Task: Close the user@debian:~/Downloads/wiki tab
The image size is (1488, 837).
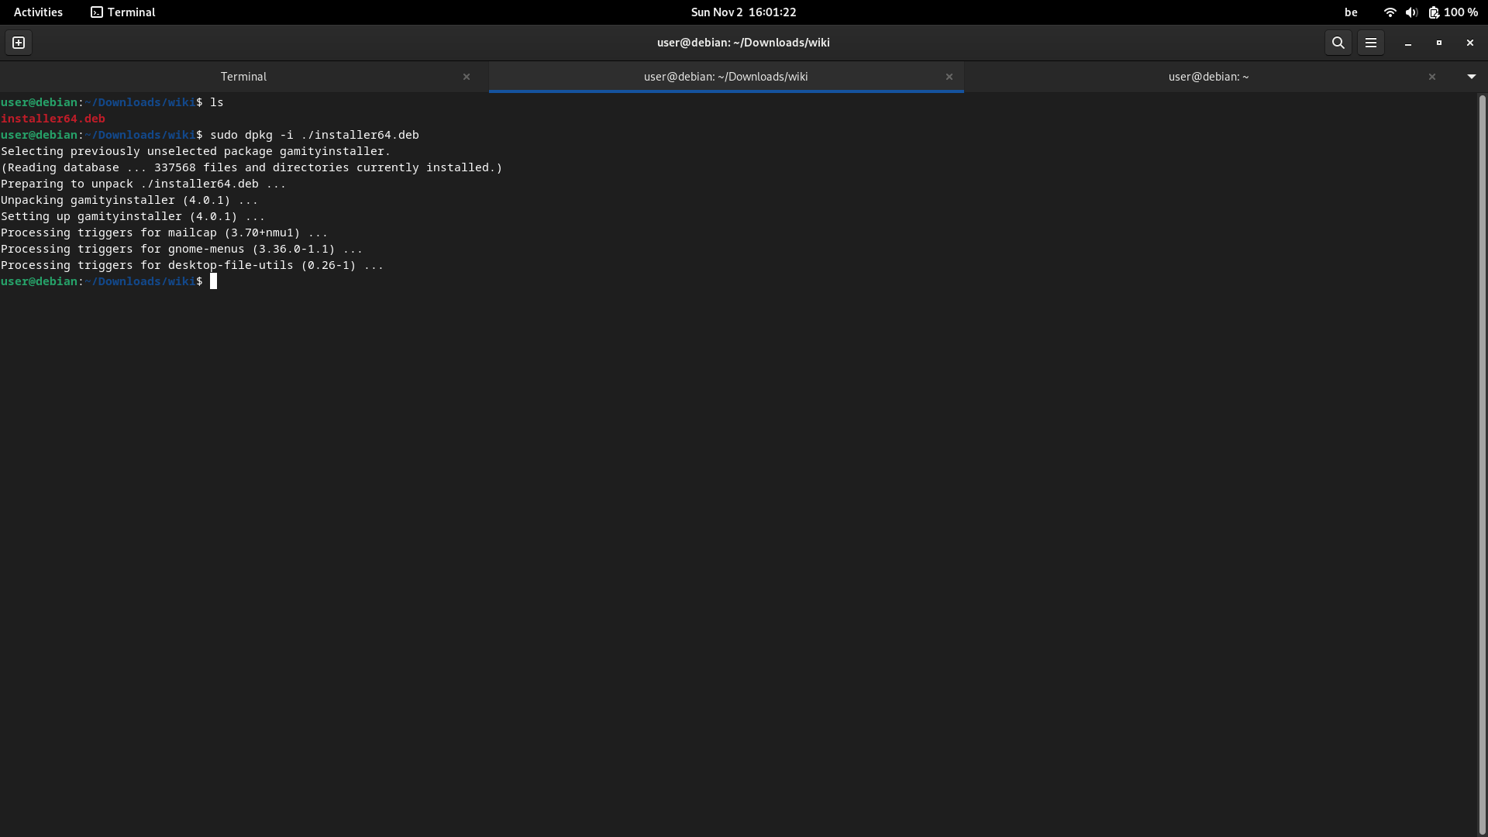Action: (949, 77)
